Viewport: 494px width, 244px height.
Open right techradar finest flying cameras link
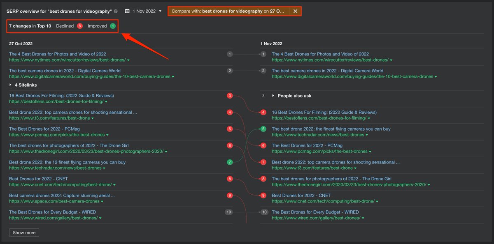[x=331, y=129]
